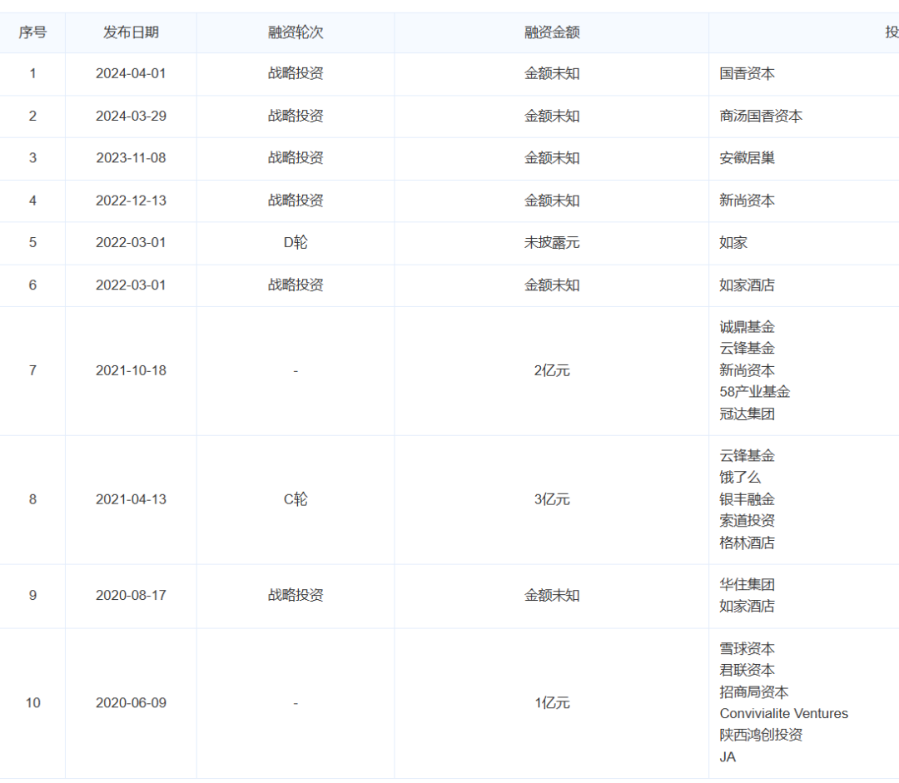Open investor link JA
This screenshot has width=899, height=783.
(x=728, y=757)
